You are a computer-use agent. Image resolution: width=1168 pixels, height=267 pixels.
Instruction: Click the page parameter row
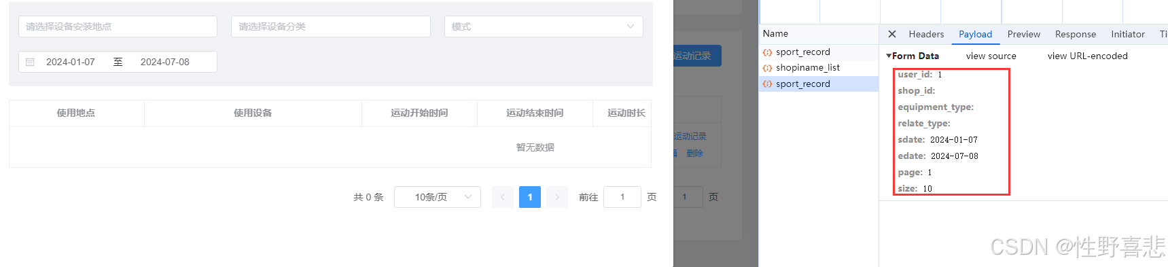coord(915,172)
